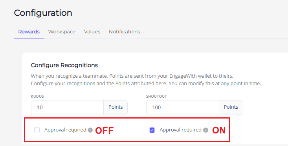288x146 pixels.
Task: Click the info icon beside Shoutout approval
Action: tap(206, 130)
